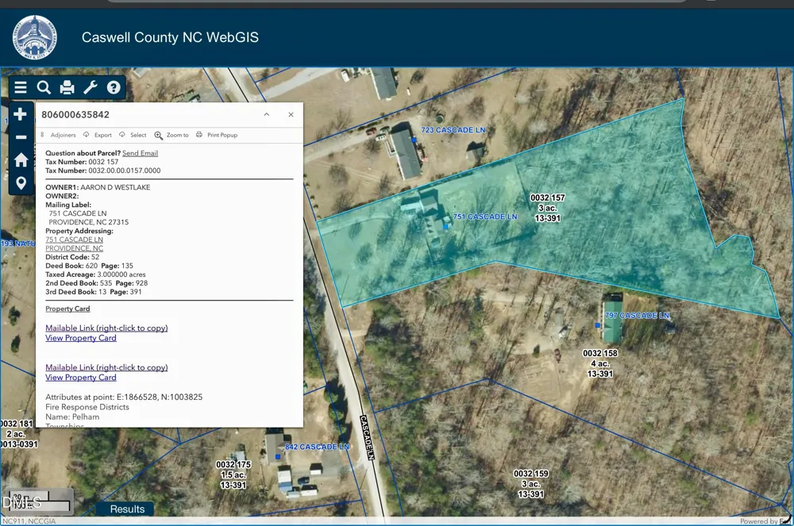Open the first View Property Card link
794x526 pixels.
80,338
